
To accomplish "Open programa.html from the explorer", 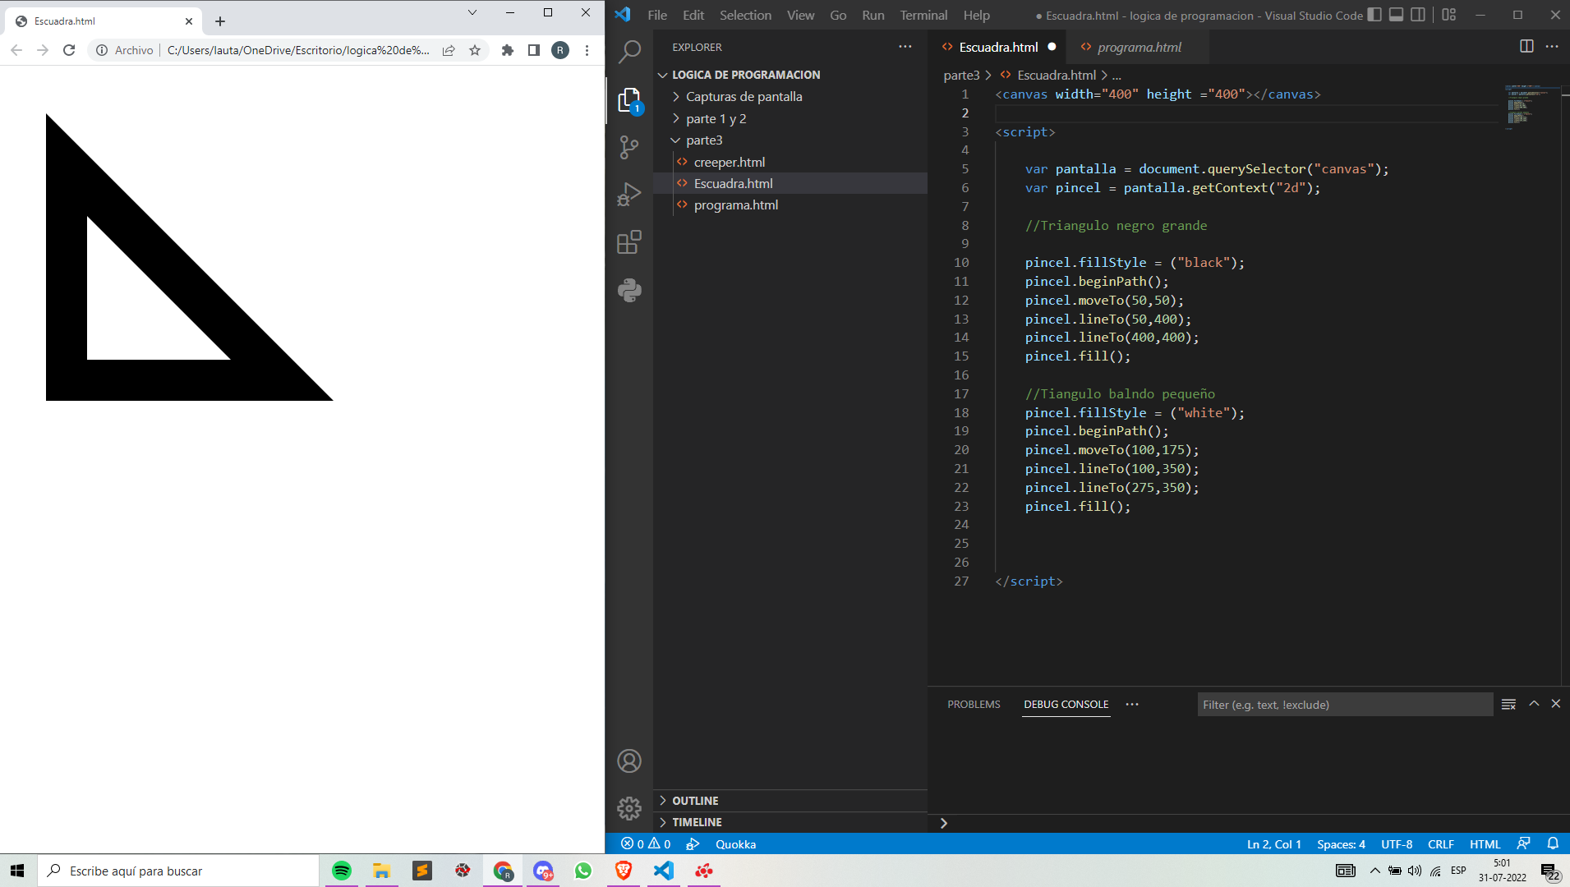I will coord(735,205).
